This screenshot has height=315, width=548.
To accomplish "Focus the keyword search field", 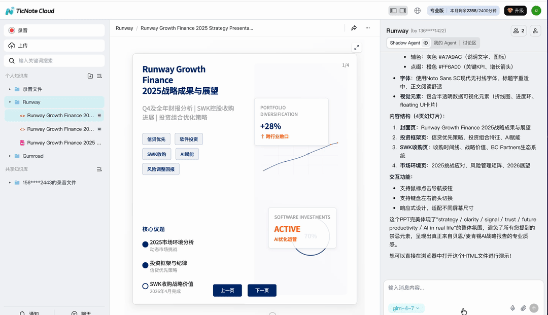I will click(x=54, y=61).
